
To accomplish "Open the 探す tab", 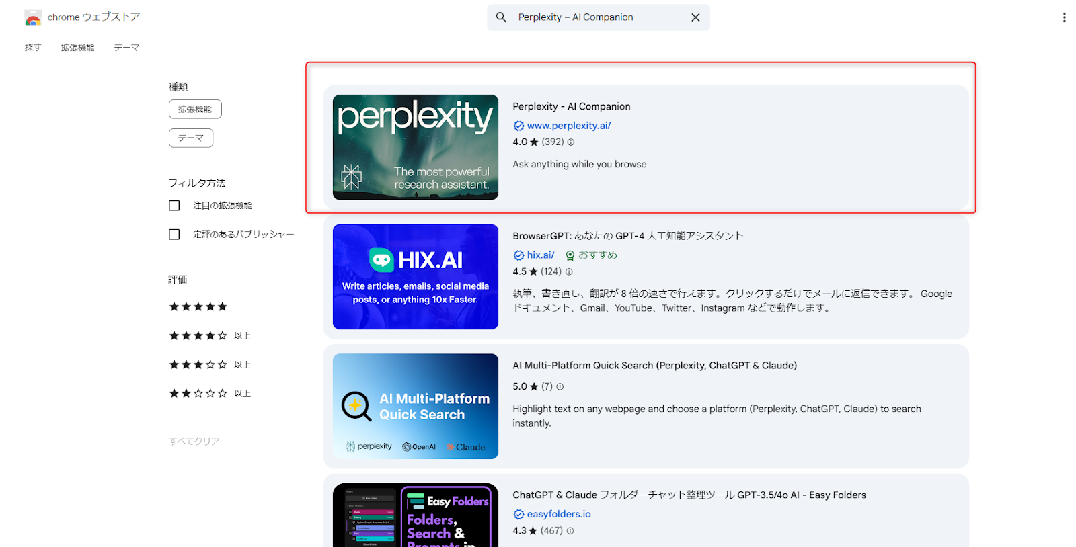I will click(33, 48).
